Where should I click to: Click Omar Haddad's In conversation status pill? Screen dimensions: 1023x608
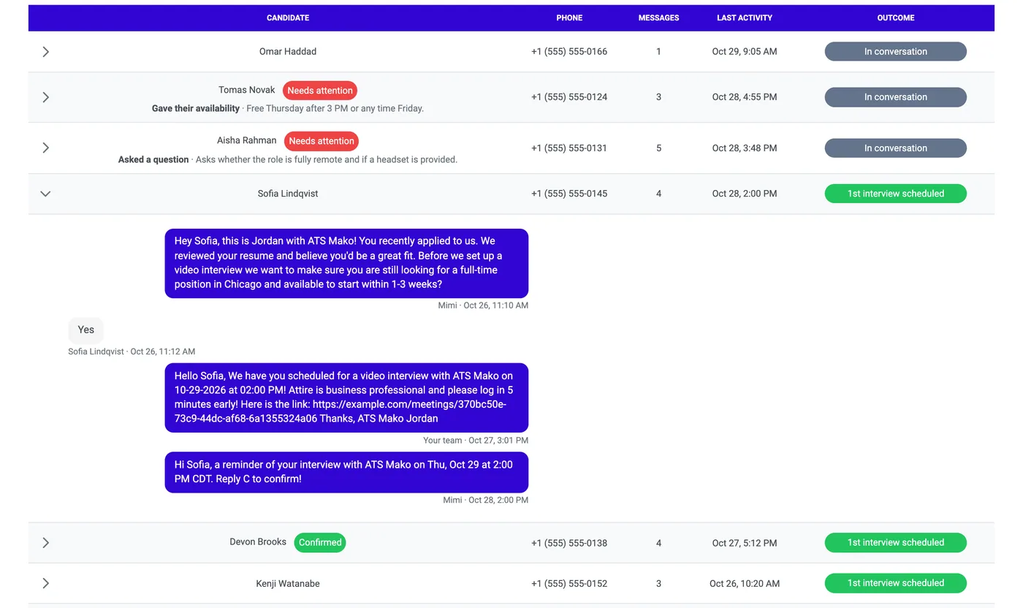(896, 52)
